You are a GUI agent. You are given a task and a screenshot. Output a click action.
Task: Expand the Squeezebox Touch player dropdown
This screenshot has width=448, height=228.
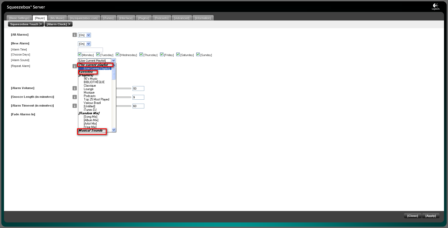(x=26, y=24)
